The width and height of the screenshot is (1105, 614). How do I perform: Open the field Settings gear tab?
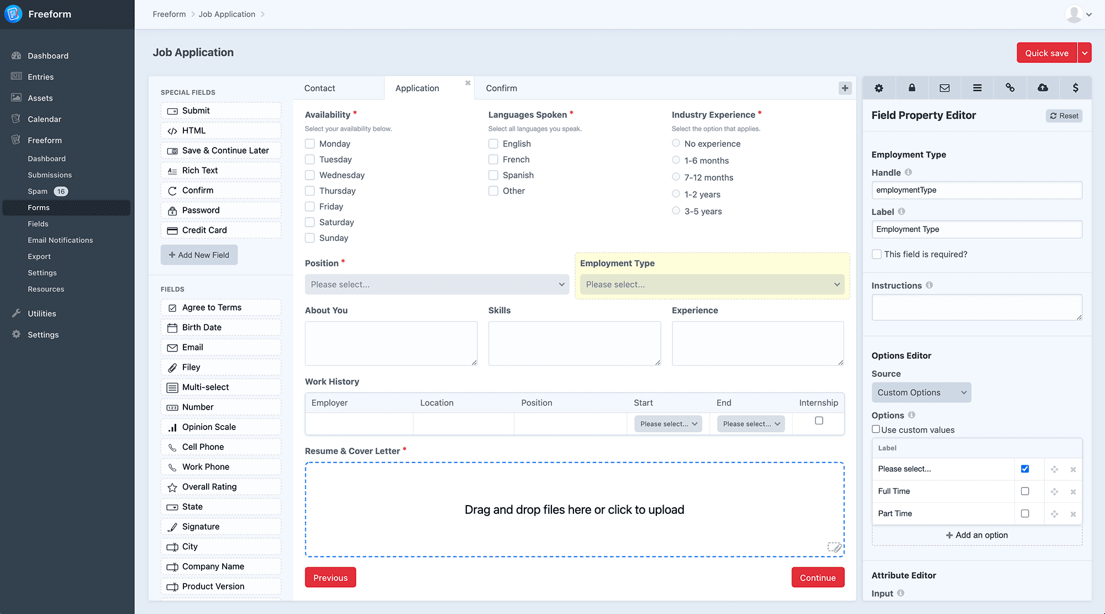tap(878, 87)
